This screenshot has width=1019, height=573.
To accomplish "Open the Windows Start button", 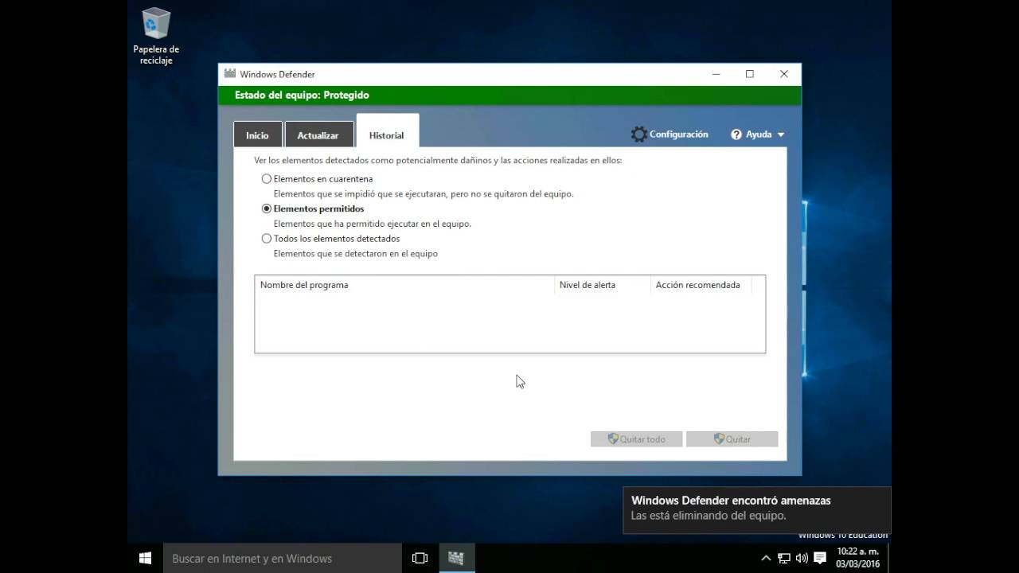I will [x=145, y=558].
